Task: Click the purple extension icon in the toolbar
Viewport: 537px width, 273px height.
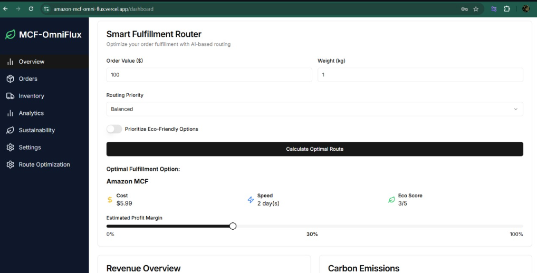Action: pyautogui.click(x=494, y=9)
